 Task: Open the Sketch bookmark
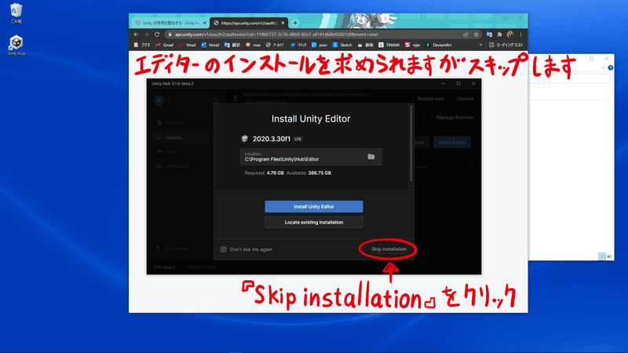(342, 45)
